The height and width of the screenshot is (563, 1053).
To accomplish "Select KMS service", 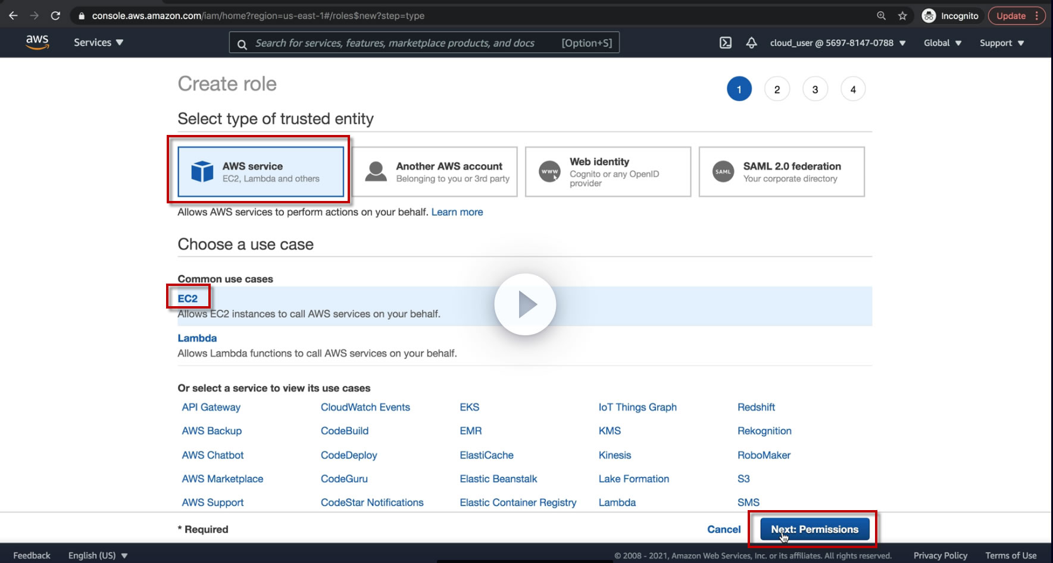I will [x=610, y=431].
